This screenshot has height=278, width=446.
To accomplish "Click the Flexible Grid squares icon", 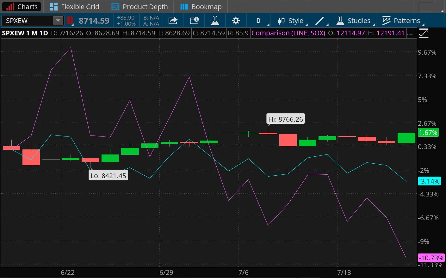I will pos(54,7).
